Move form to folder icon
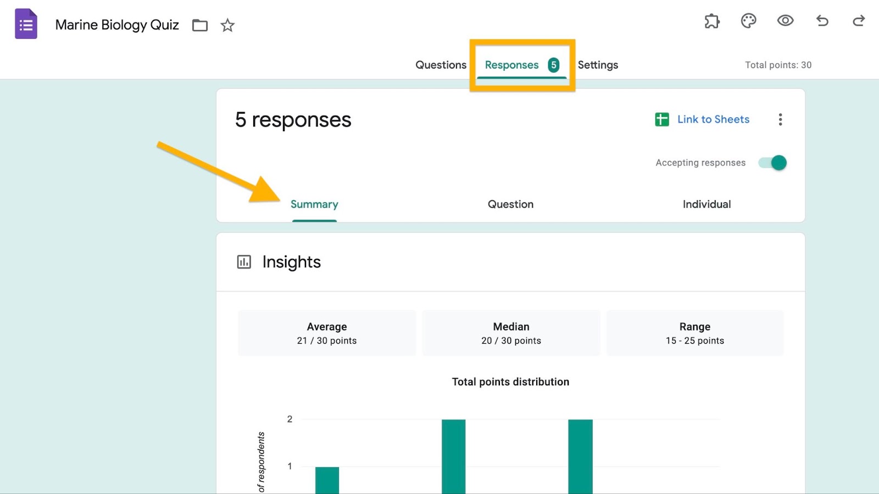This screenshot has width=879, height=494. [200, 25]
